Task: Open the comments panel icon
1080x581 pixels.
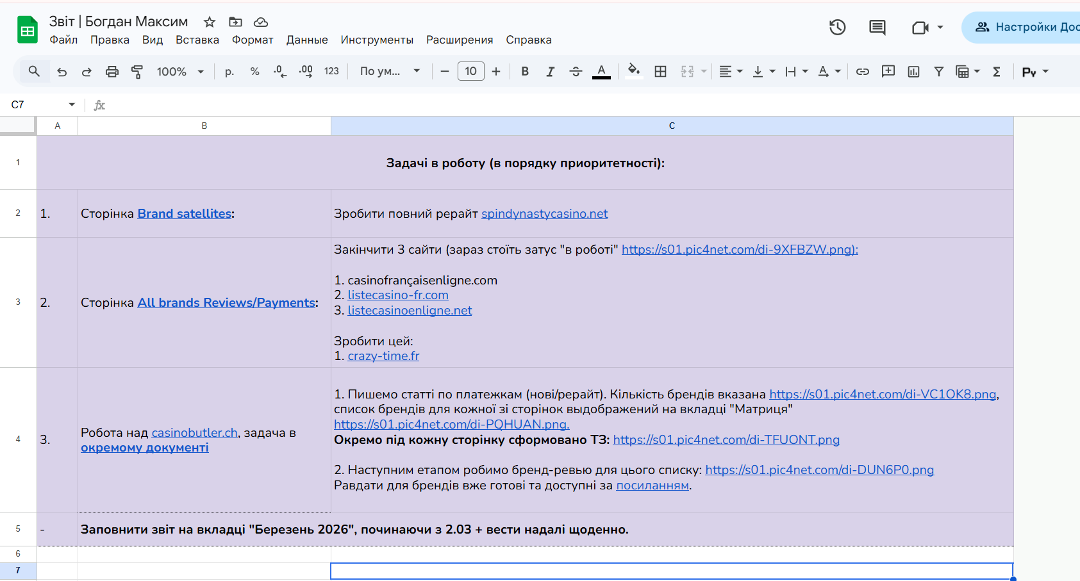Action: pos(877,28)
